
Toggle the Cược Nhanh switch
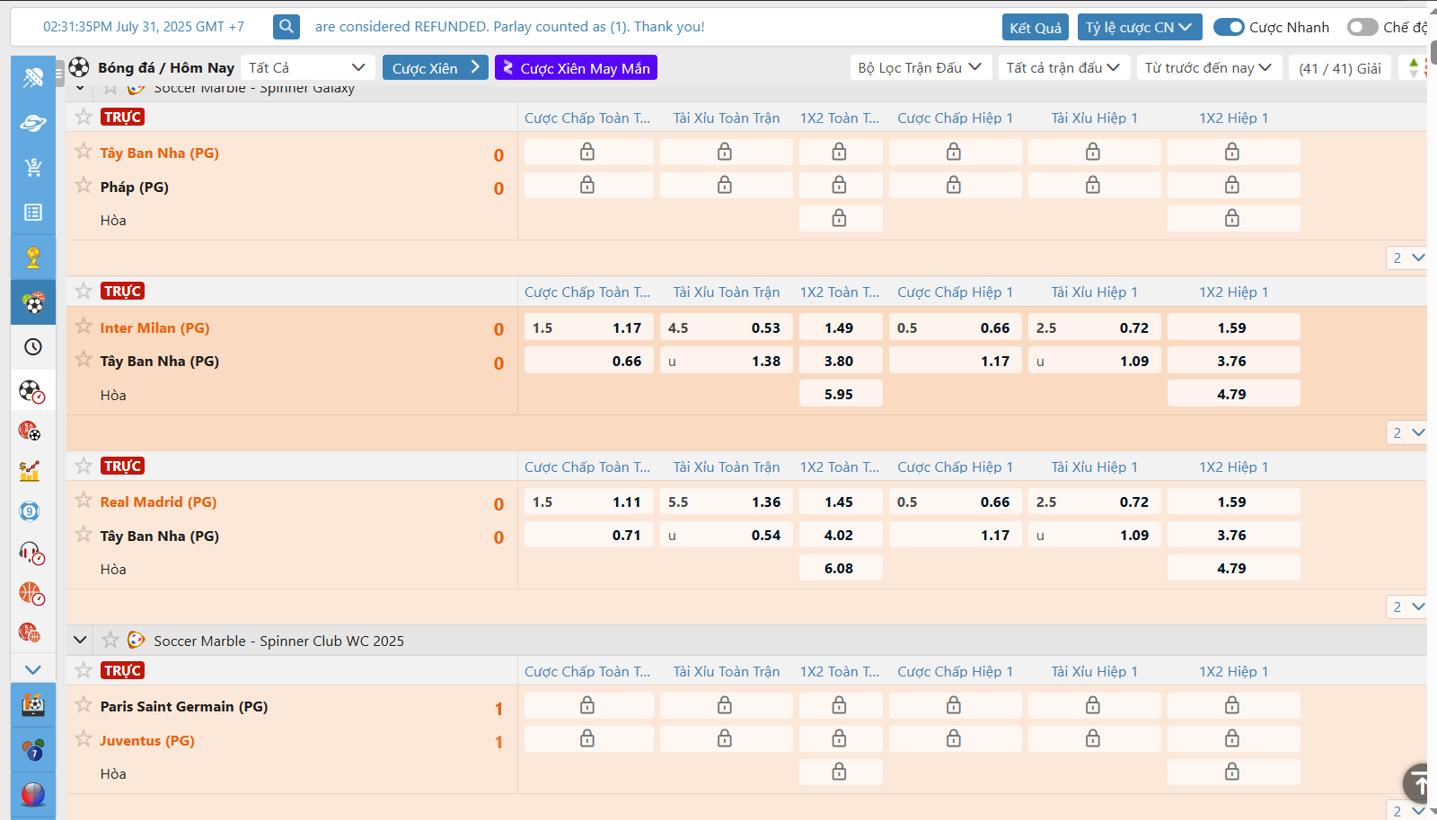coord(1228,27)
